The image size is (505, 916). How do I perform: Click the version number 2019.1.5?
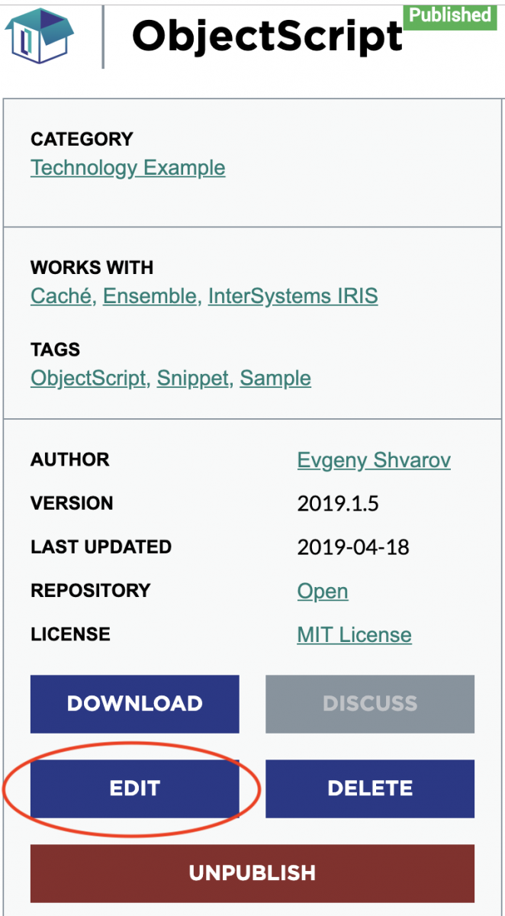(338, 504)
